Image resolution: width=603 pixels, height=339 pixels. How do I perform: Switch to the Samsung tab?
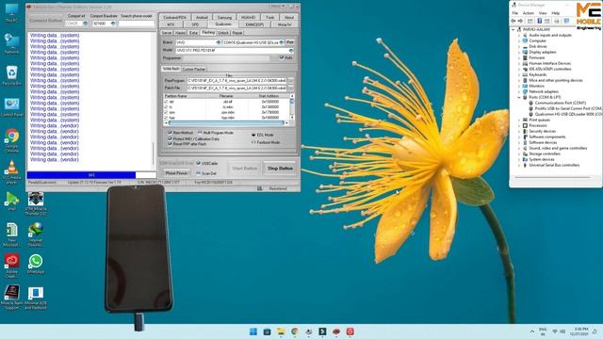coord(224,17)
